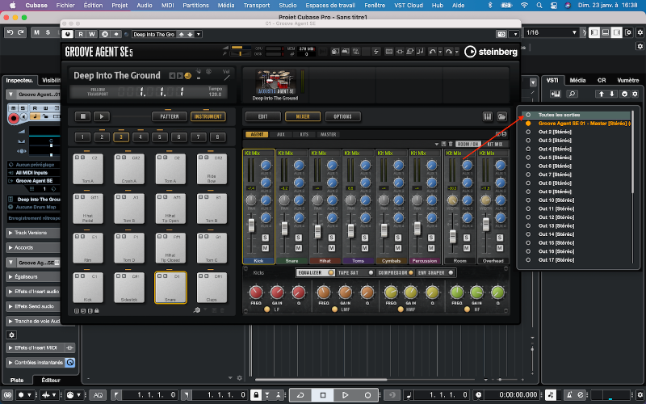This screenshot has width=646, height=404.
Task: Click the OPTIONS page button
Action: click(x=342, y=116)
